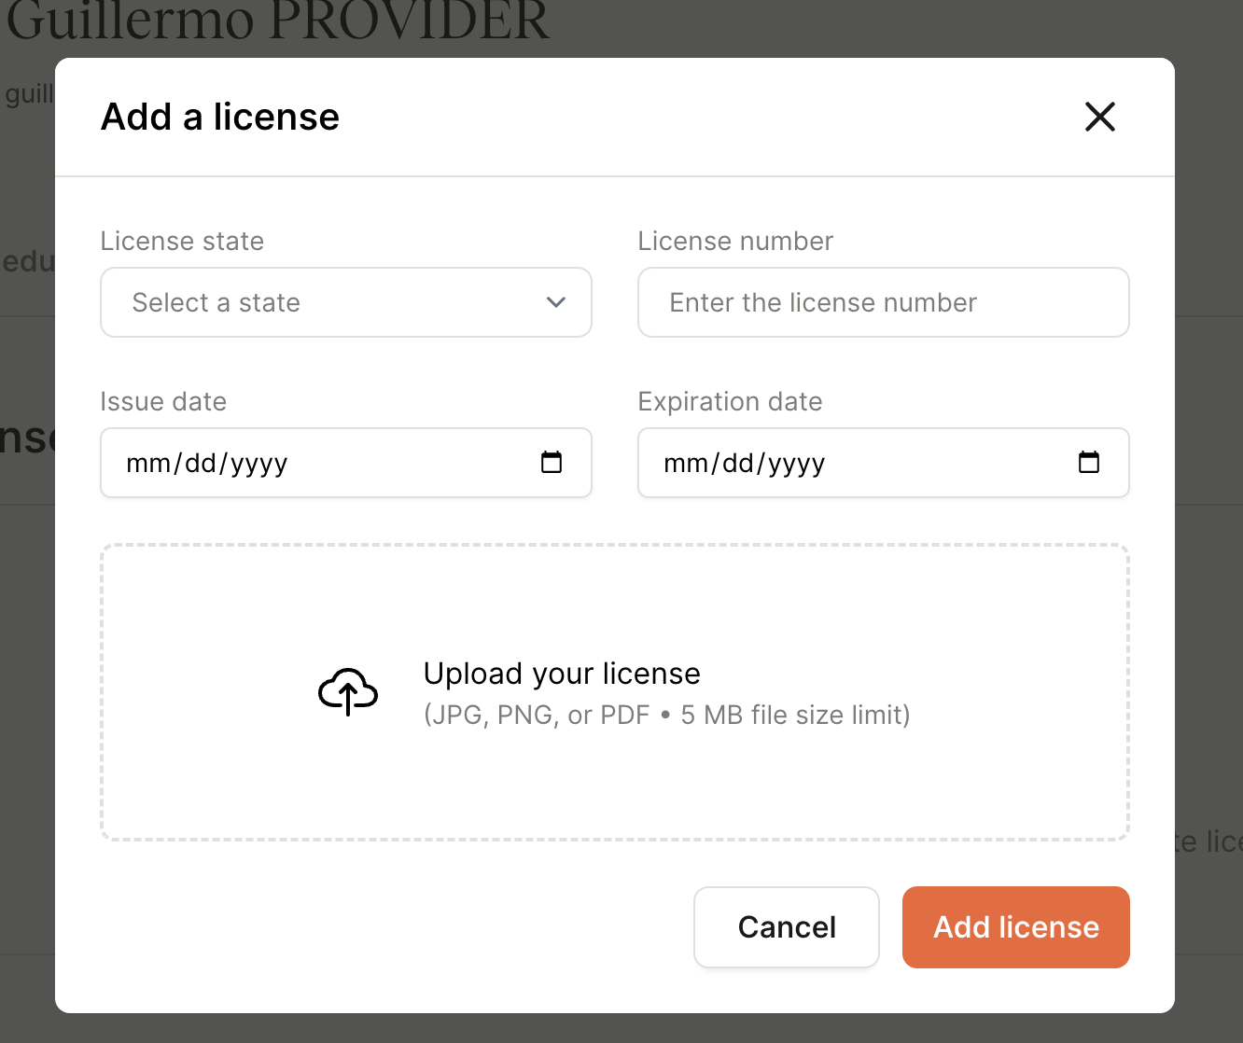Select the year segment of Expiration date

[796, 464]
